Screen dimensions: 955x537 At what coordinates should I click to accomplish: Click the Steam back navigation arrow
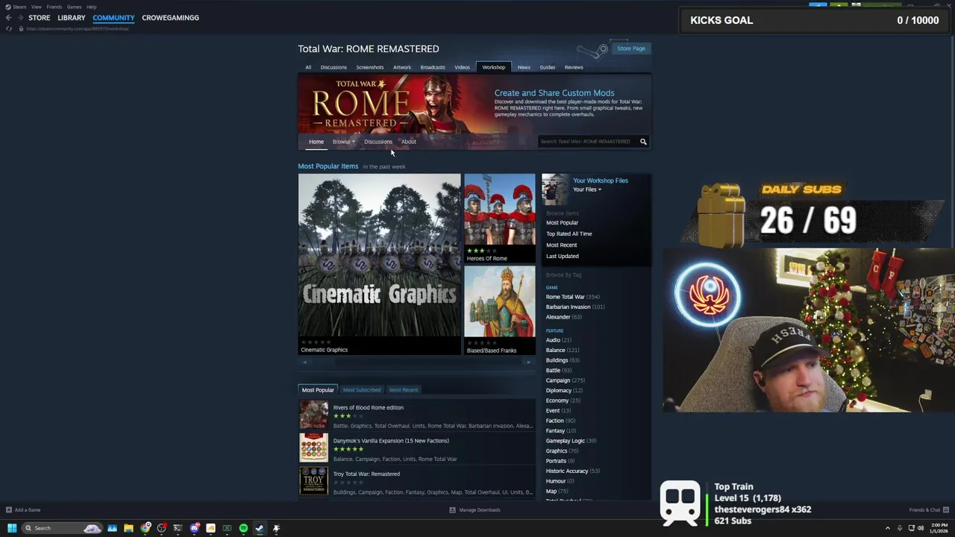(8, 18)
